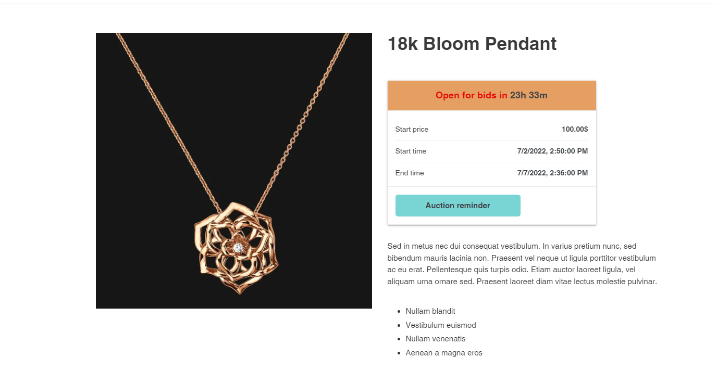Select the Start price label

[x=412, y=129]
